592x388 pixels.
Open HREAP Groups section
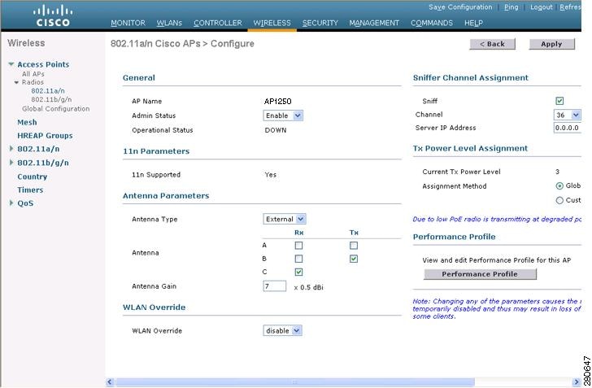click(45, 136)
